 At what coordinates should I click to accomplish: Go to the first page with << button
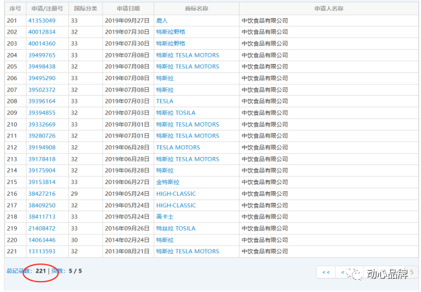pos(326,272)
